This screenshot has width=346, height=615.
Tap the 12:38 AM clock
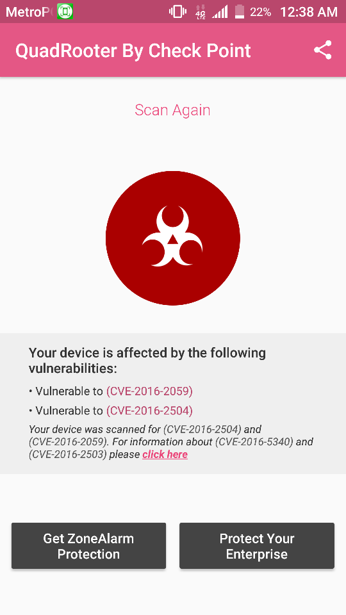tap(309, 12)
